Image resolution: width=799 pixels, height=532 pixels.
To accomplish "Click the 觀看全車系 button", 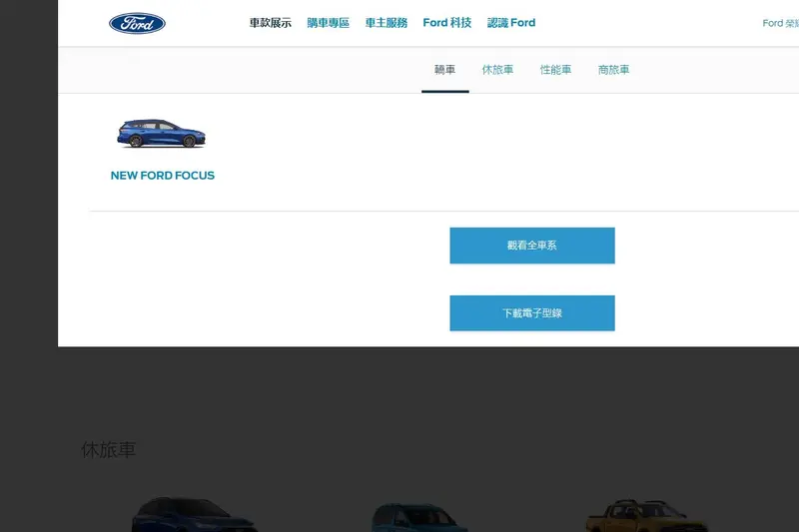I will (x=532, y=246).
